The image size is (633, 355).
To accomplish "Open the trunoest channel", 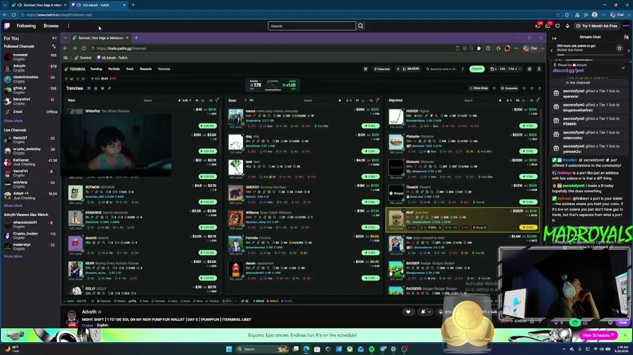I will coord(30,57).
